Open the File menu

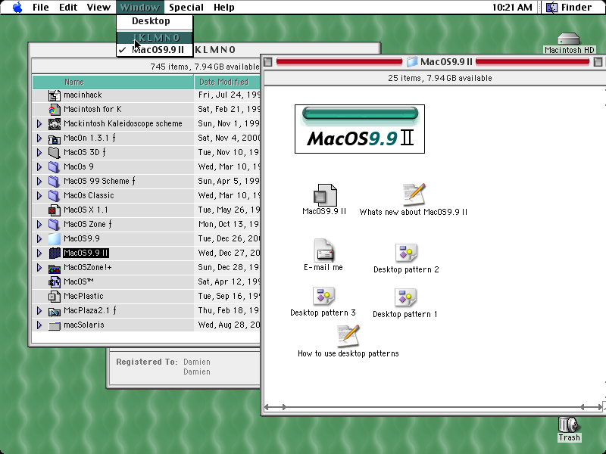[x=41, y=8]
